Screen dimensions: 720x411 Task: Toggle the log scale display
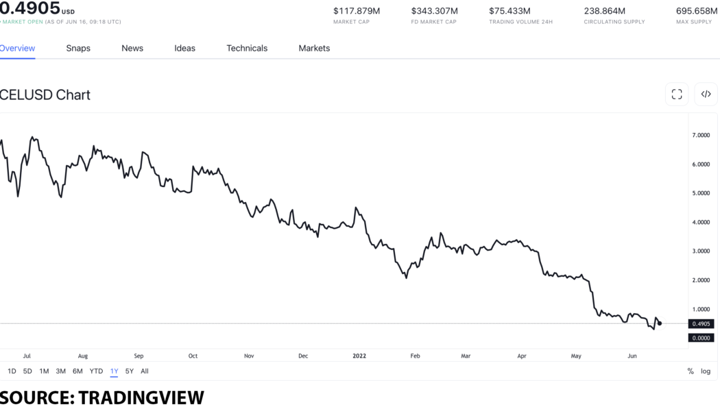click(706, 371)
